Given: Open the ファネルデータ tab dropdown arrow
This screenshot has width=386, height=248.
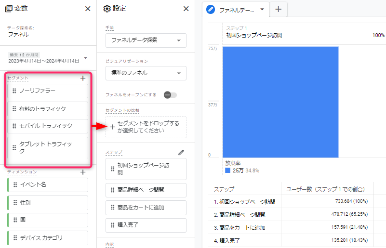Looking at the screenshot, I should click(262, 9).
